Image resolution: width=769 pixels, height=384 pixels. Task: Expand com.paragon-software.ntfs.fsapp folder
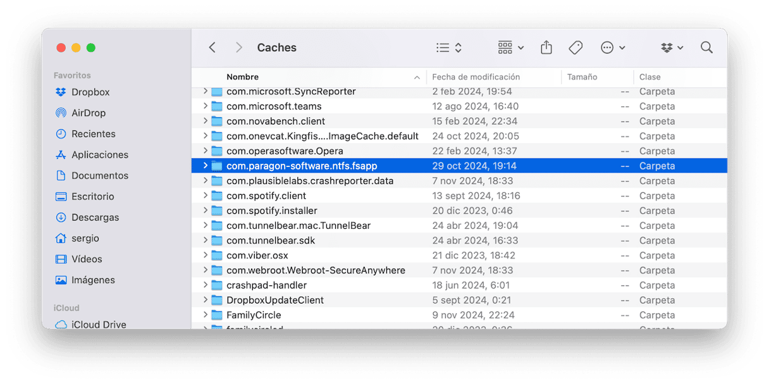point(206,166)
